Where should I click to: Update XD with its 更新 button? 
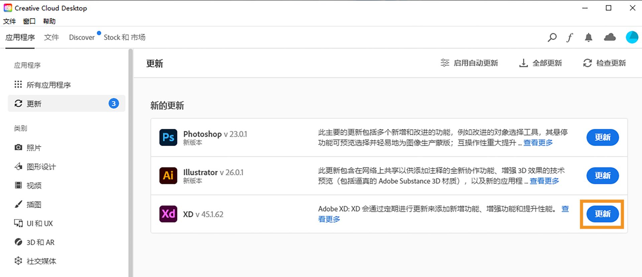603,214
